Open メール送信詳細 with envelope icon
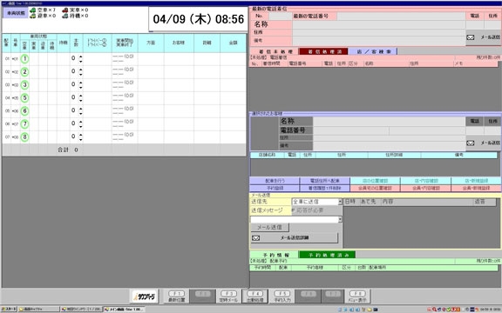The width and height of the screenshot is (502, 313). click(295, 238)
